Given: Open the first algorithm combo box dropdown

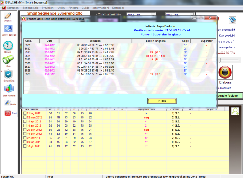Looking at the screenshot, I should (153, 15).
